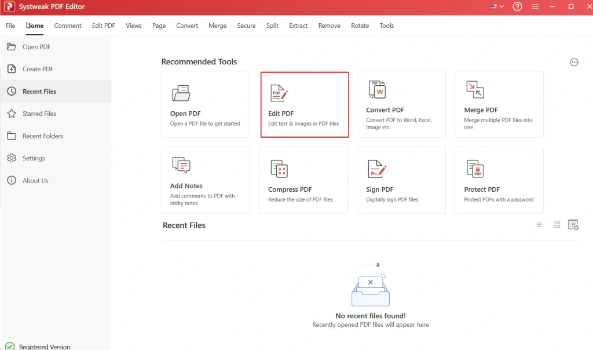Viewport: 593px width, 350px height.
Task: Click the Open PDF folder icon in sidebar
Action: [12, 46]
